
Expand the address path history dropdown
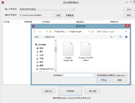click(89, 31)
